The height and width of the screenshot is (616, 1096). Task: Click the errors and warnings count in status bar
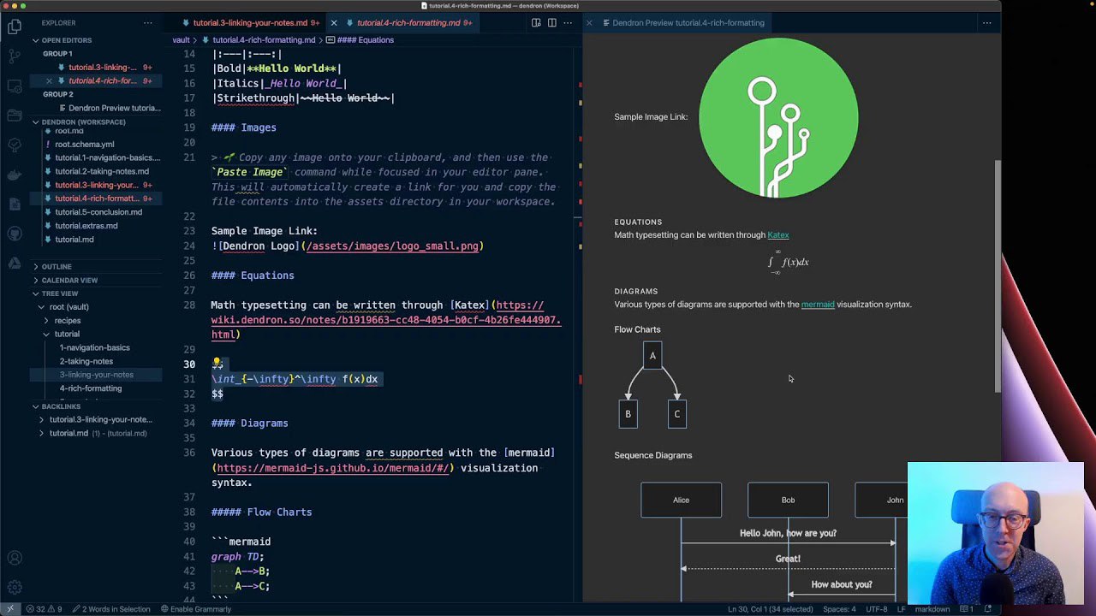[44, 609]
